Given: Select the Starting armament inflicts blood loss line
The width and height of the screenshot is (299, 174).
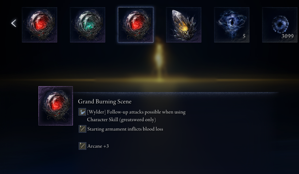Looking at the screenshot, I should [x=125, y=129].
